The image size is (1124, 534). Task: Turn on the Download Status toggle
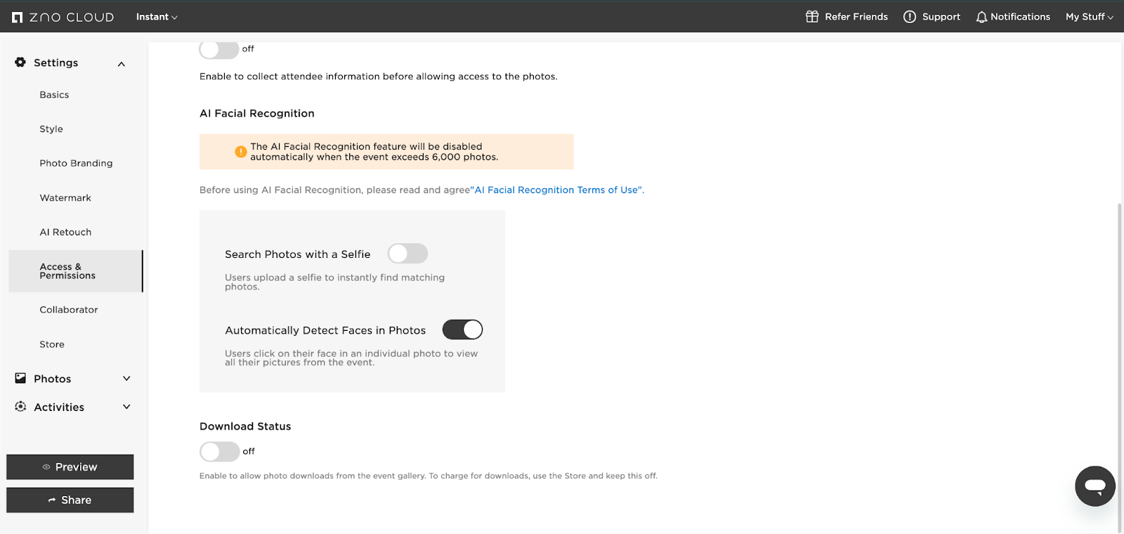[219, 451]
